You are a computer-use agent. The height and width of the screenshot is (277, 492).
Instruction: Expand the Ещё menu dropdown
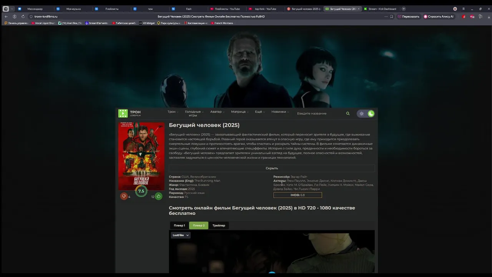[x=260, y=112]
